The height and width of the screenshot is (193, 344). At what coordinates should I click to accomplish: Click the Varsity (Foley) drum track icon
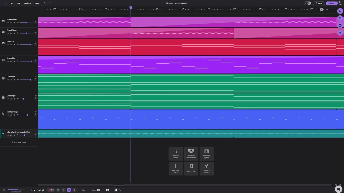(3, 113)
